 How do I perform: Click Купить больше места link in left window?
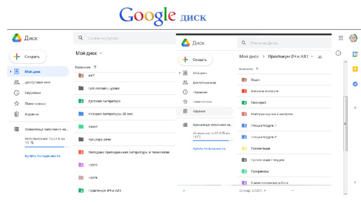pos(43,156)
